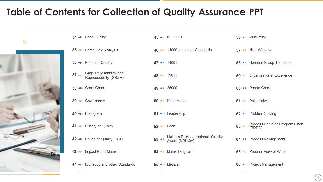323x182 pixels.
Task: Open the House of Quality (HOQ) entry
Action: 104,139
